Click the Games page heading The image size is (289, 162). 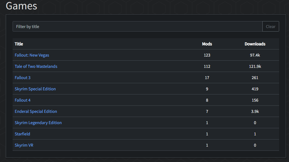coord(21,6)
